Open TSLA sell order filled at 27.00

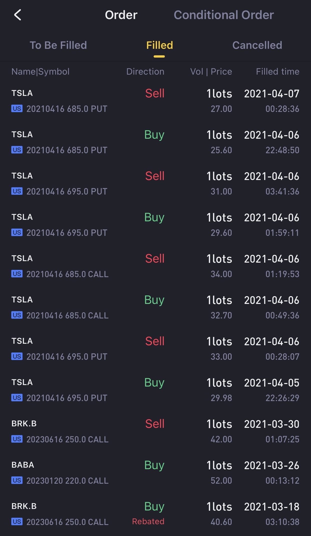tap(155, 101)
